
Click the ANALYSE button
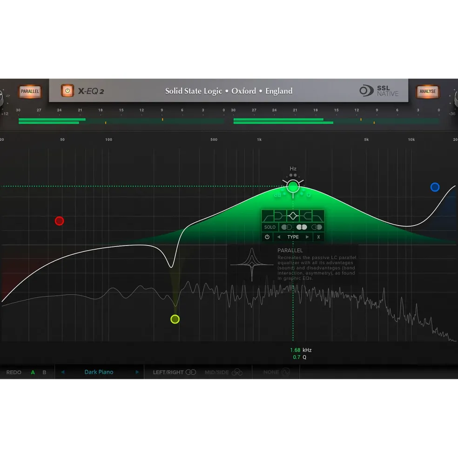click(x=428, y=92)
